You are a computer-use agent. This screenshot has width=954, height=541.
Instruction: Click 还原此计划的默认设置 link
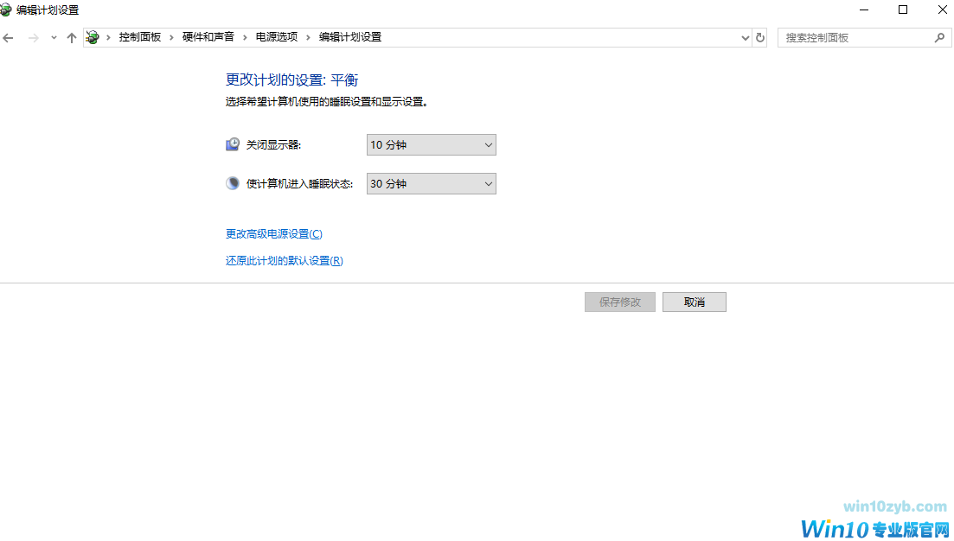point(284,260)
